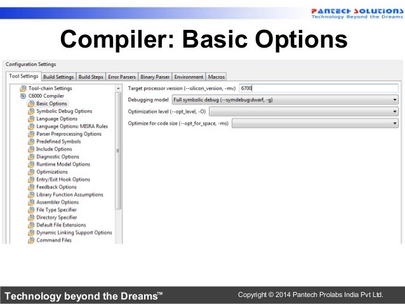The width and height of the screenshot is (405, 304).
Task: Click the Symbolic Debug Options icon
Action: pyautogui.click(x=31, y=111)
